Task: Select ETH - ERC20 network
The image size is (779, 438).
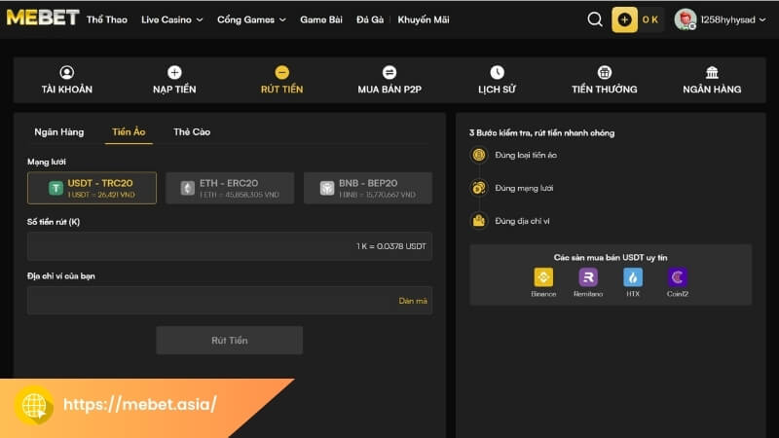Action: 230,188
